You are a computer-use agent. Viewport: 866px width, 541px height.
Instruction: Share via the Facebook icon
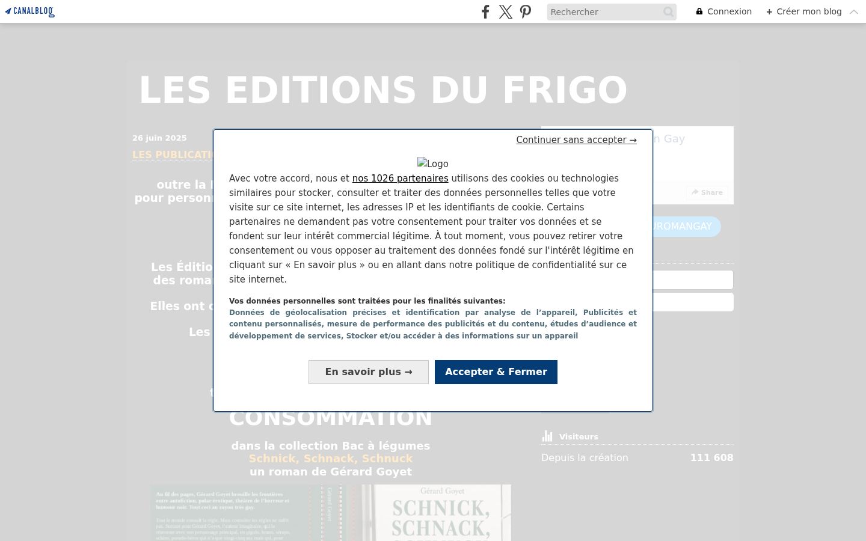(485, 11)
